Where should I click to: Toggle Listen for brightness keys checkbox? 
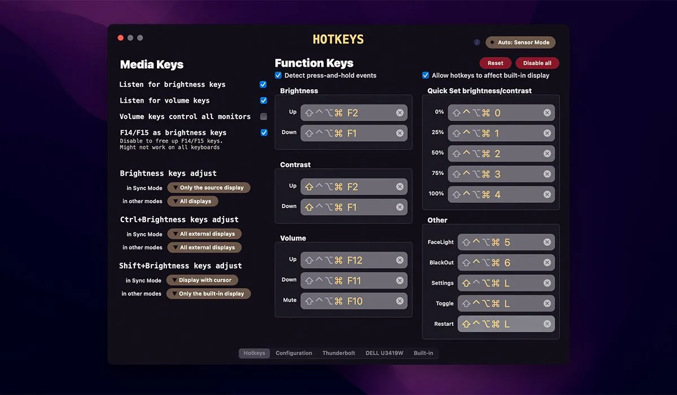click(263, 85)
